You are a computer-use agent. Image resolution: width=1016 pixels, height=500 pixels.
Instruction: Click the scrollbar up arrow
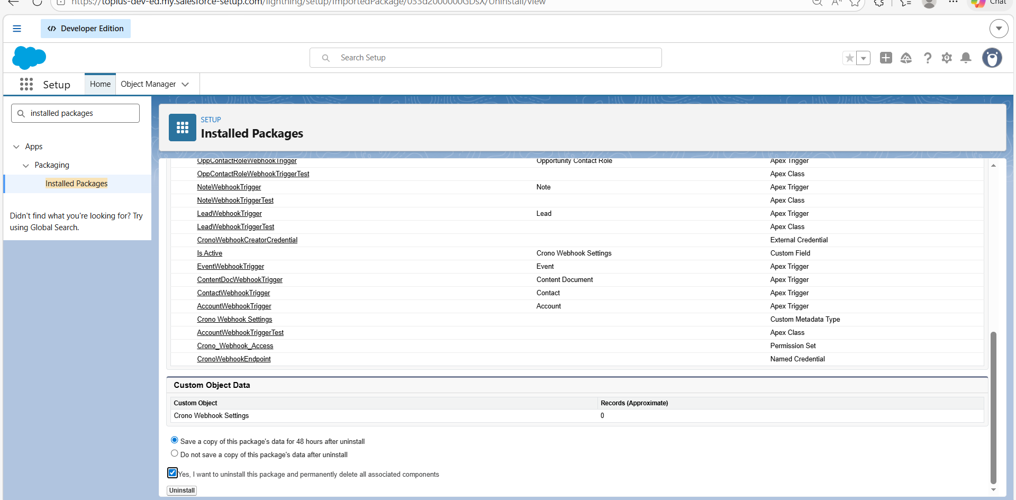tap(993, 166)
